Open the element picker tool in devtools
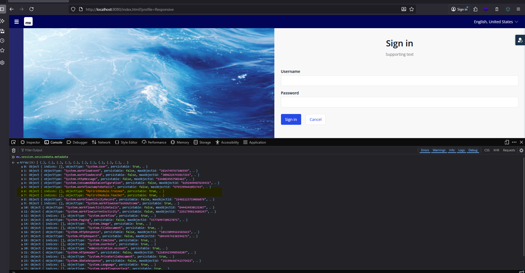 14,142
